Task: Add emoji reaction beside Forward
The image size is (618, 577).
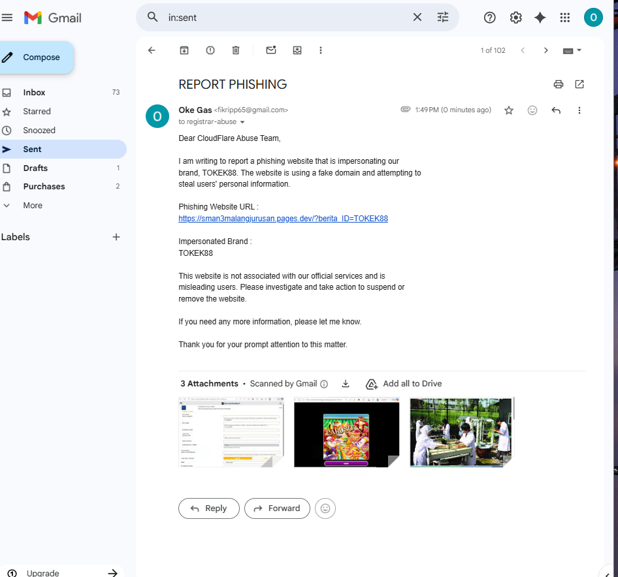Action: [x=325, y=508]
